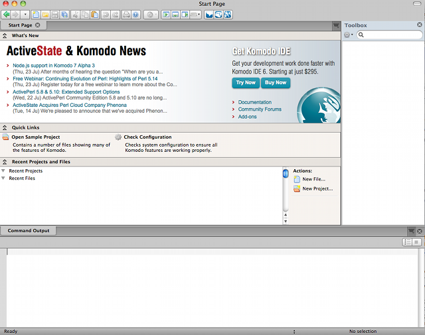This screenshot has height=335, width=425.
Task: Click the New File toolbar icon
Action: [36, 15]
